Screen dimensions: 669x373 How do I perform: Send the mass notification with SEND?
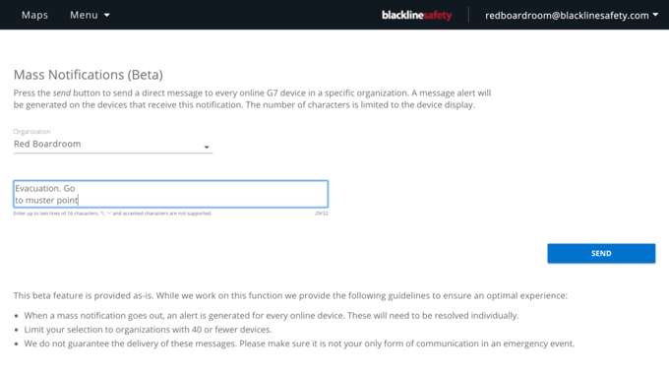[x=601, y=254]
